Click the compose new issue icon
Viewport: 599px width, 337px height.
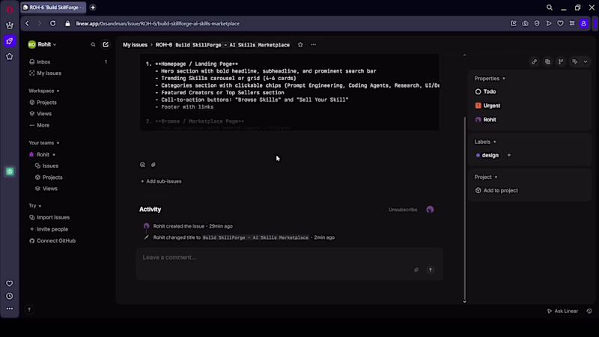coord(106,45)
